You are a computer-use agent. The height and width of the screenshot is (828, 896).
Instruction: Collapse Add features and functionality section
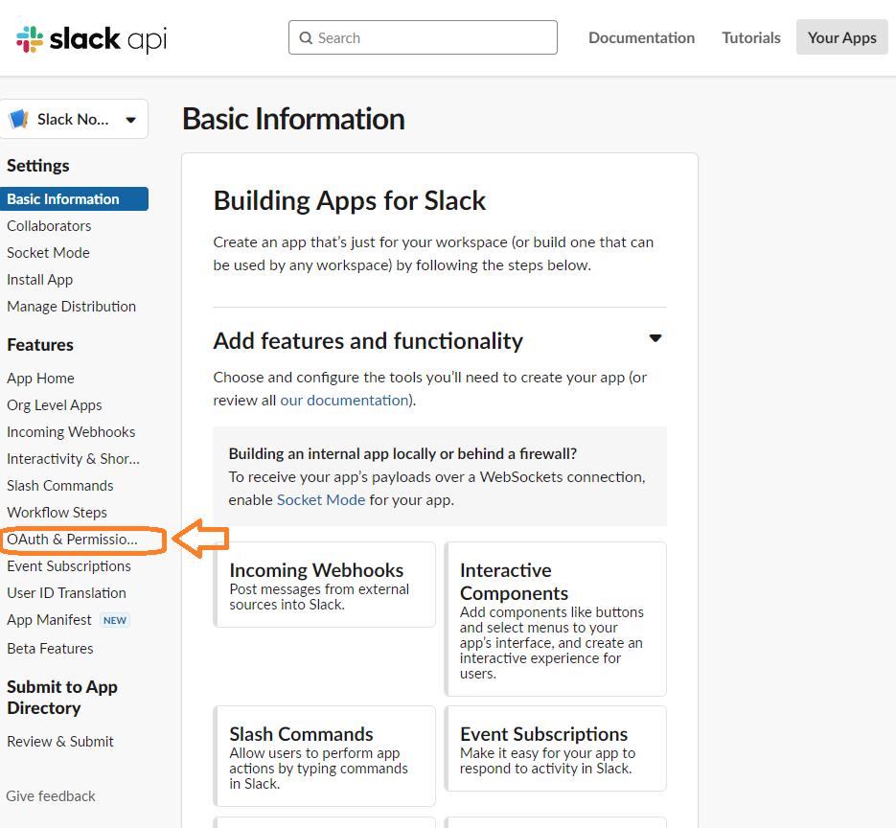coord(655,338)
